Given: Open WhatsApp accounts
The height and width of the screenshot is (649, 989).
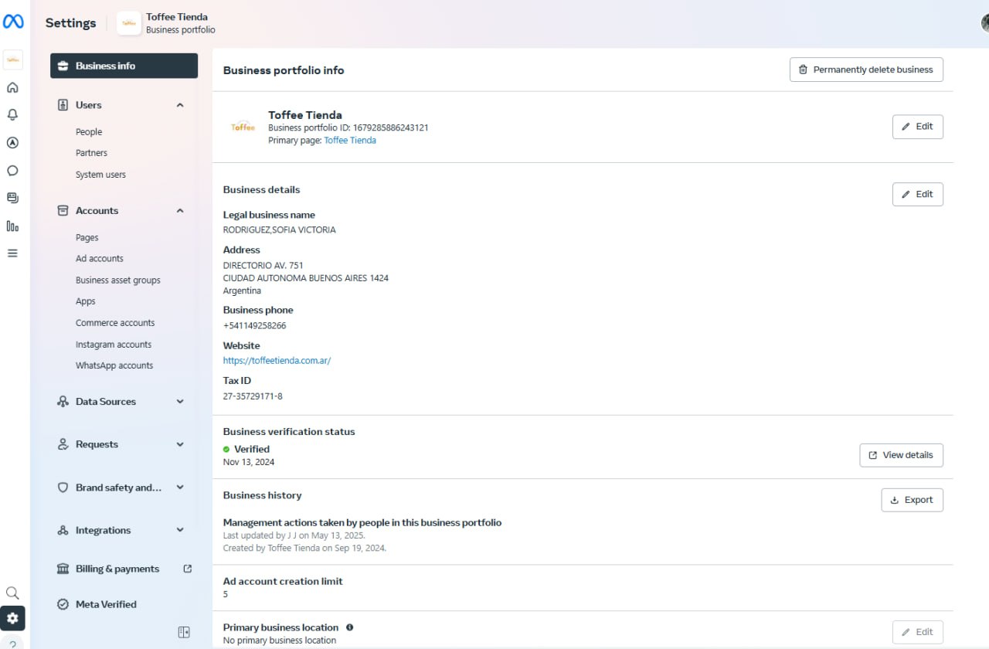Looking at the screenshot, I should 114,365.
